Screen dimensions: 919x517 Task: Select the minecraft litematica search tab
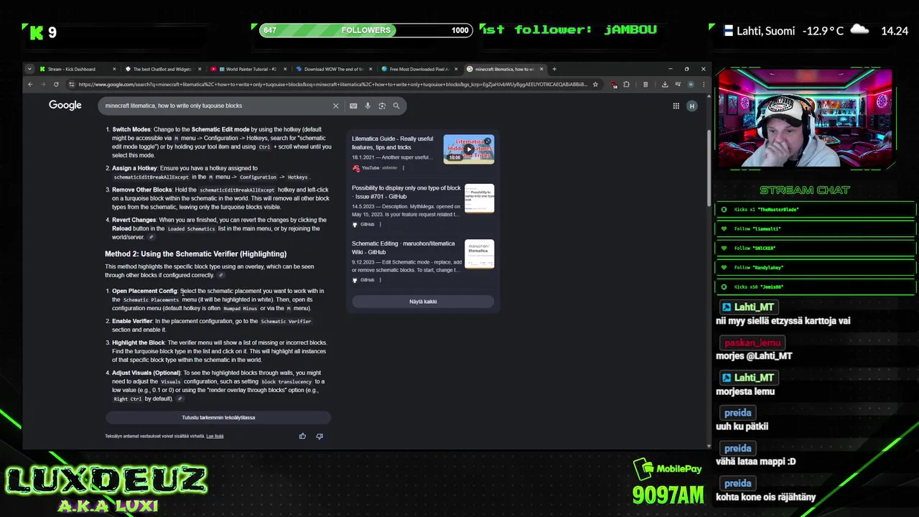click(x=504, y=69)
